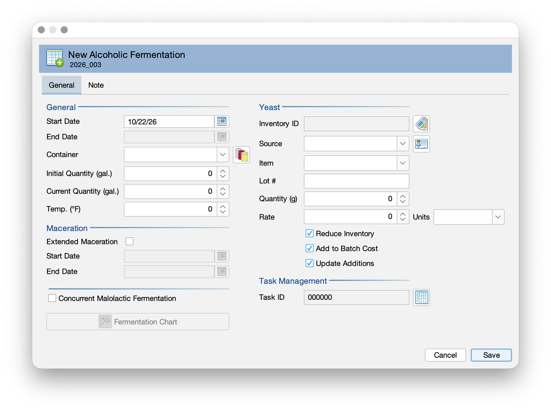Expand the Item dropdown

403,163
